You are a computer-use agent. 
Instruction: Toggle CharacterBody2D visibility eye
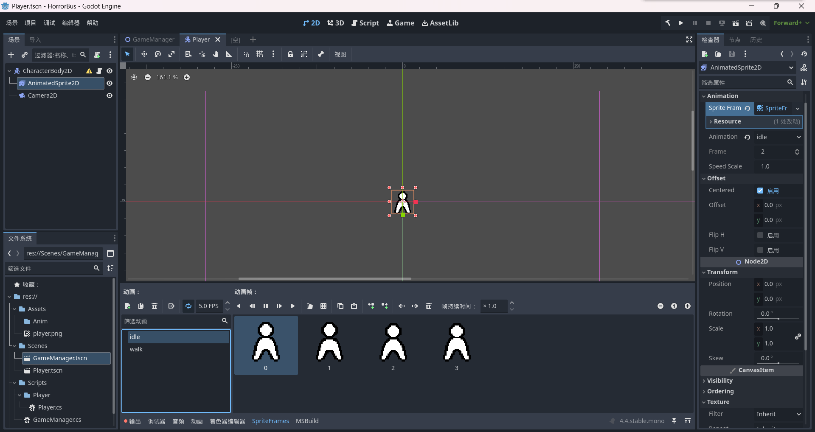point(110,71)
